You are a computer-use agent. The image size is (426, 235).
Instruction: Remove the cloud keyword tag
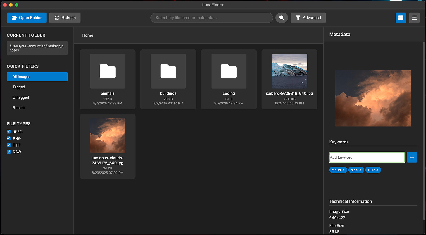(x=343, y=170)
